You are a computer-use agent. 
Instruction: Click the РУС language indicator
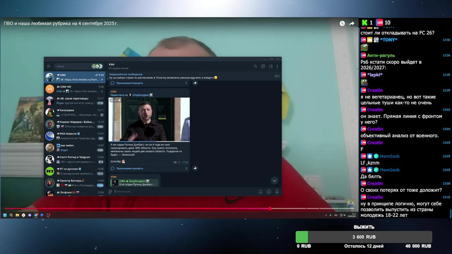click(x=336, y=215)
